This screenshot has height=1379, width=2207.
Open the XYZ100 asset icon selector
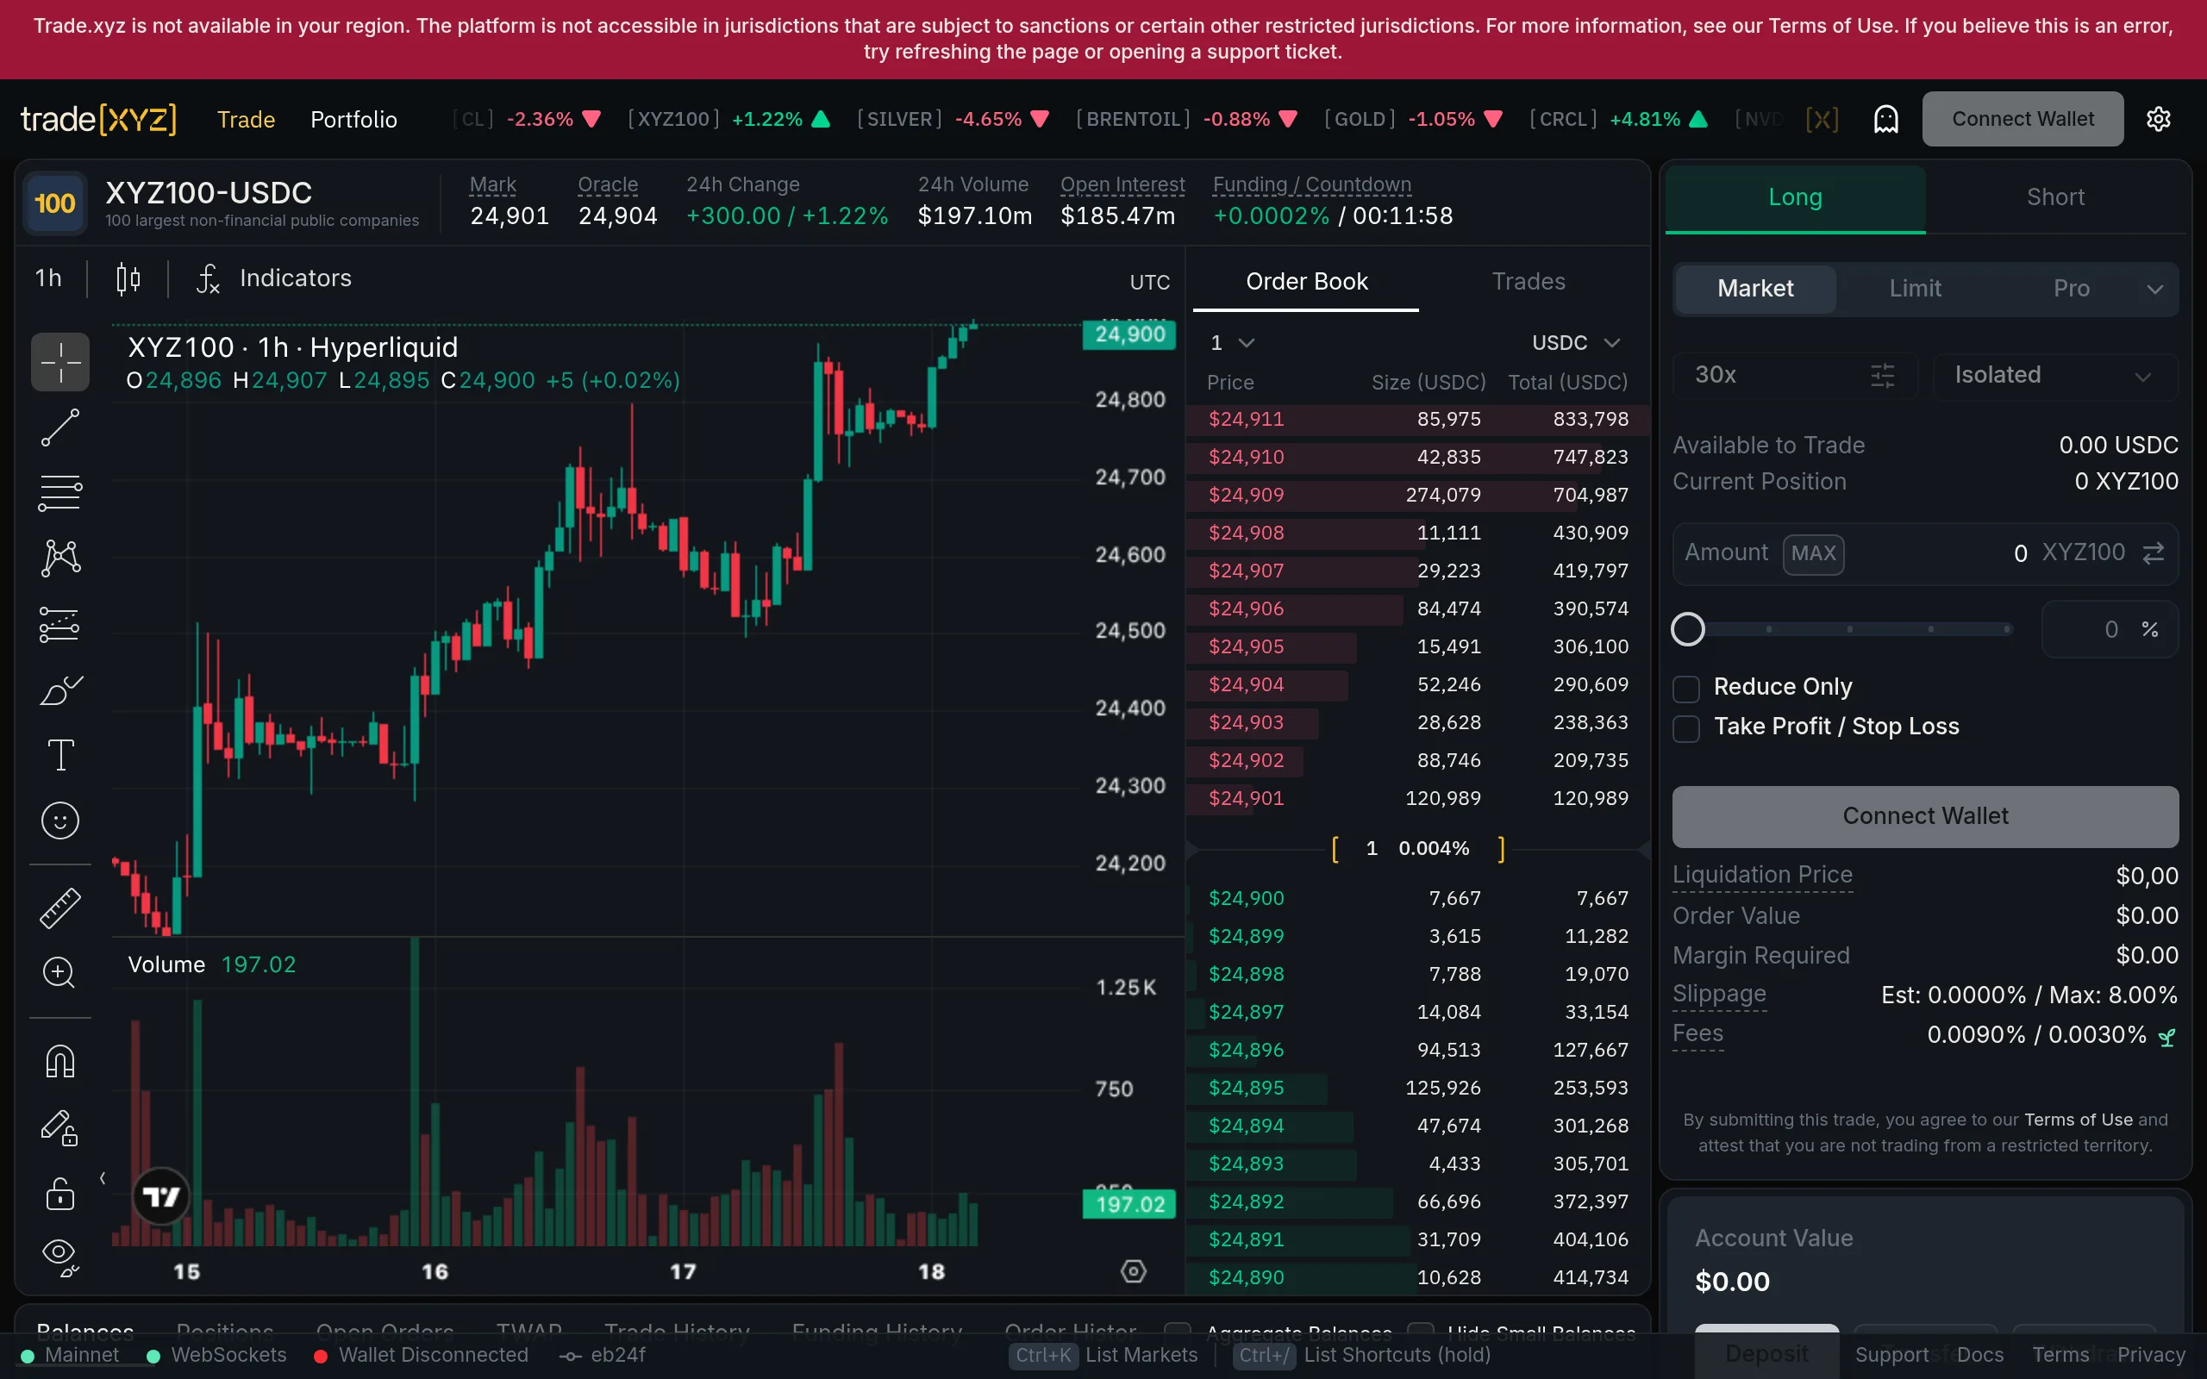click(x=54, y=203)
